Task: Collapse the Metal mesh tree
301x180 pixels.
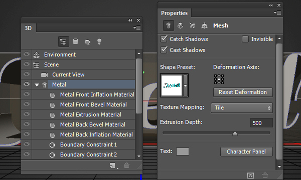Action: click(37, 84)
